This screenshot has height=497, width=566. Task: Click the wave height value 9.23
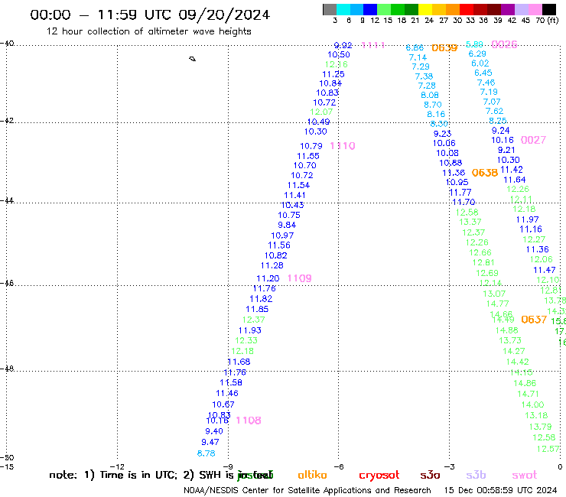[x=443, y=134]
